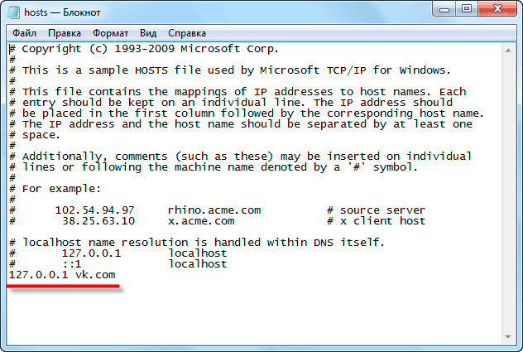Open the Формат menu

110,33
